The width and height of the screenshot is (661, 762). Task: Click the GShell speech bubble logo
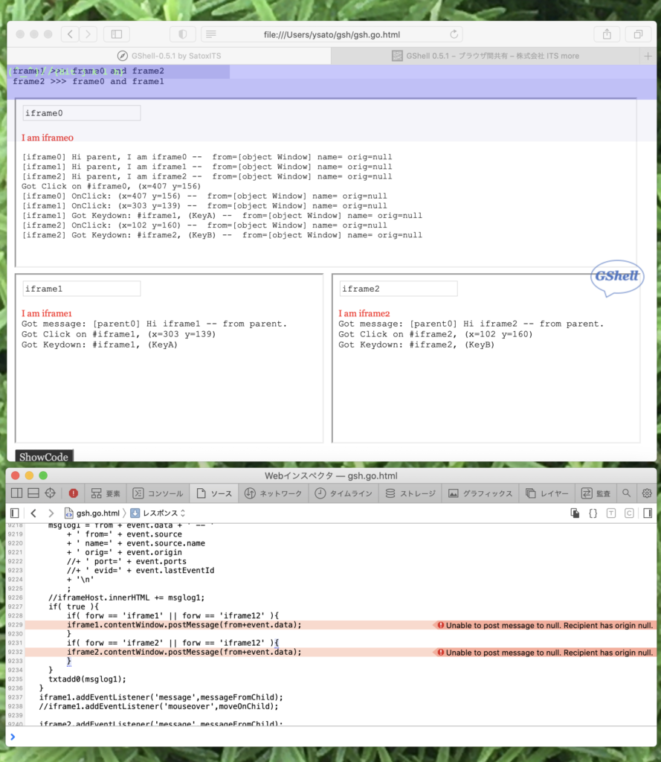point(616,278)
